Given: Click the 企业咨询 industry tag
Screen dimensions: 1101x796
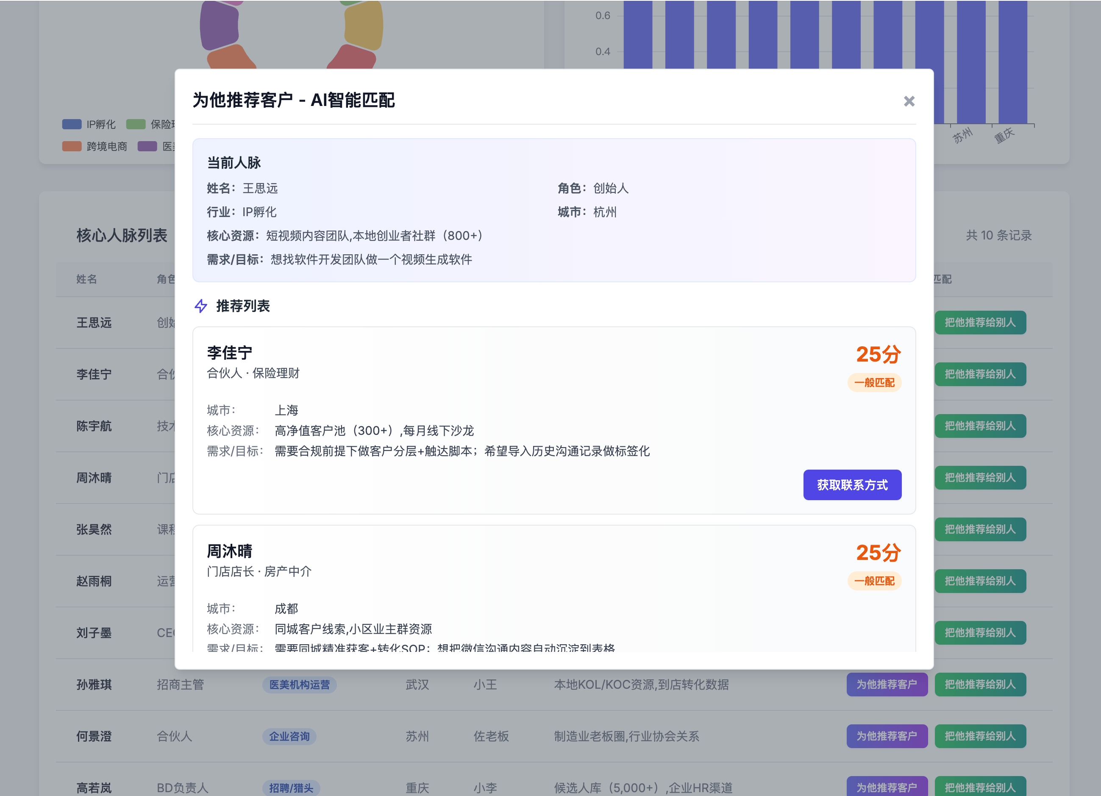Looking at the screenshot, I should coord(289,736).
